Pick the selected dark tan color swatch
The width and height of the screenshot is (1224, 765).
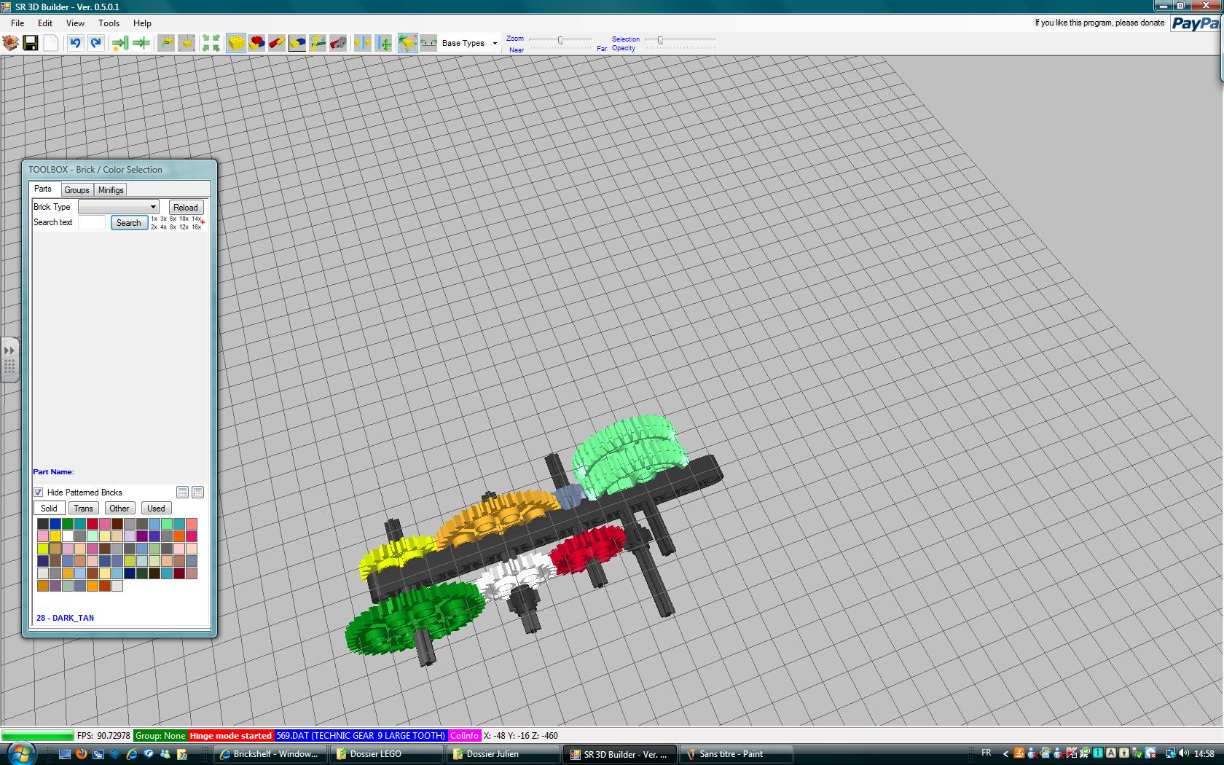click(55, 549)
